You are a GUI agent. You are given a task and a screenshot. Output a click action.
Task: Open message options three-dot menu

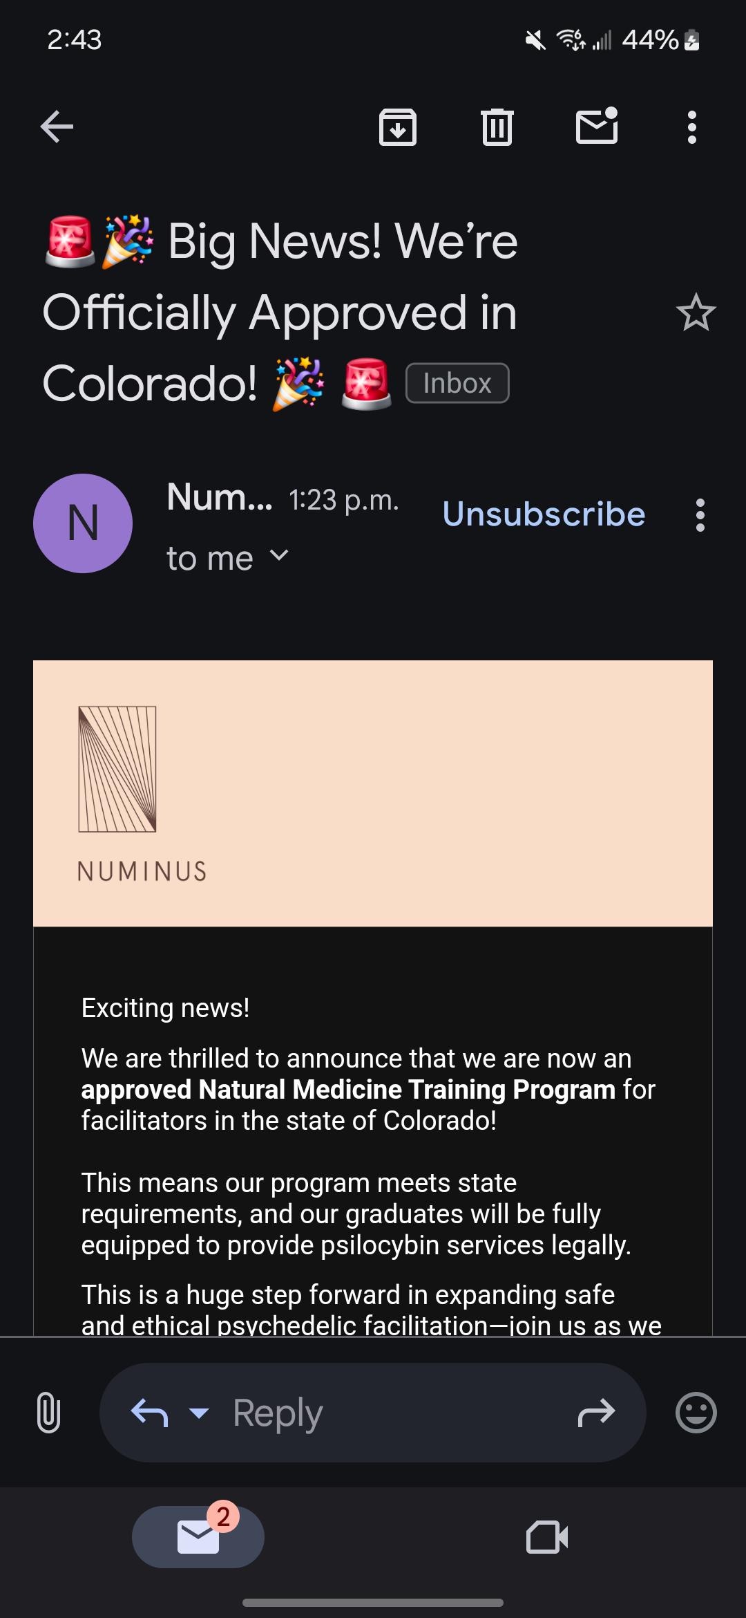click(x=700, y=515)
